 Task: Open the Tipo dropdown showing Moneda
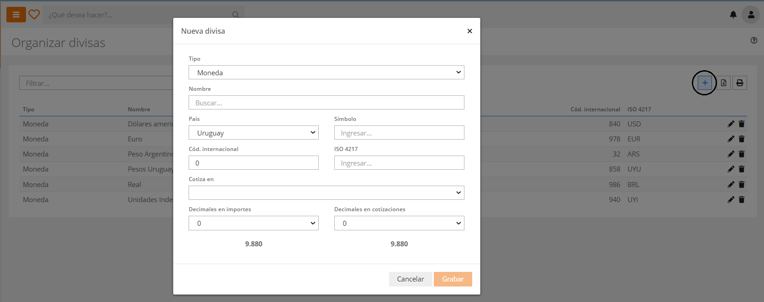click(x=326, y=73)
